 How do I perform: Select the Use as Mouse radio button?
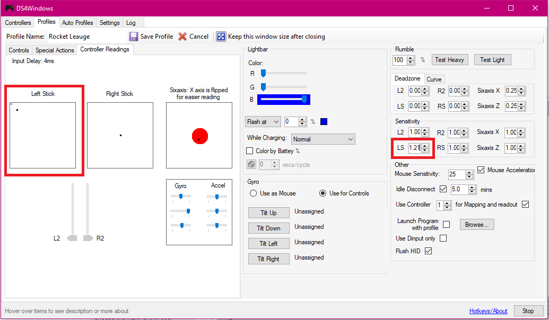click(x=253, y=193)
